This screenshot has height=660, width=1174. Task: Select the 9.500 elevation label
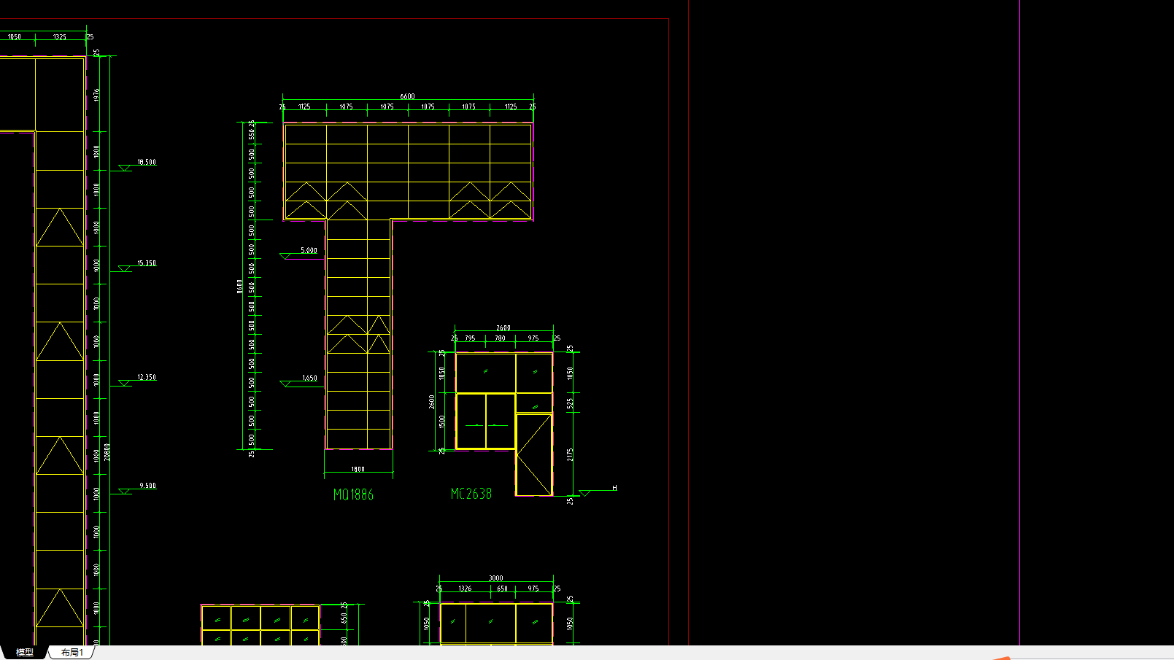coord(147,485)
